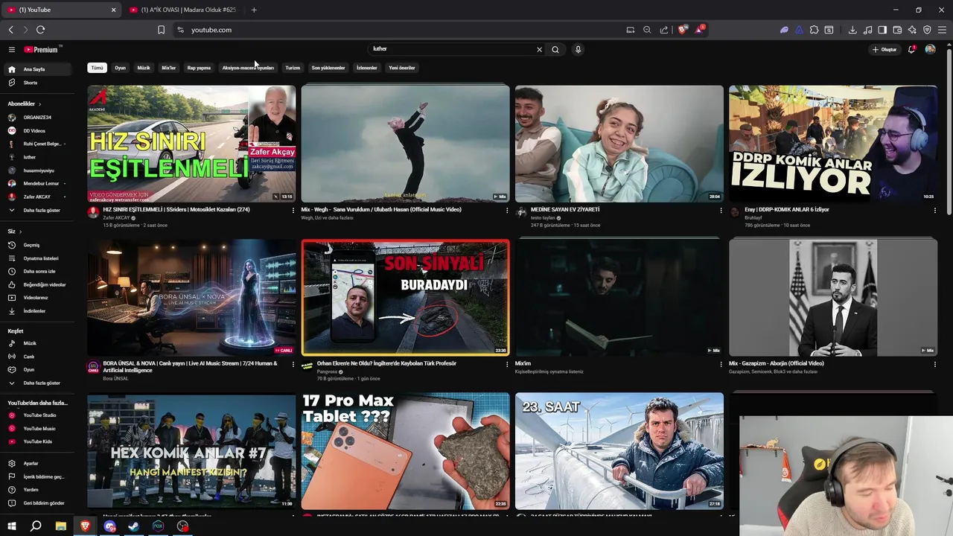Open the Siz section chevron
Viewport: 953px width, 536px height.
pos(20,232)
